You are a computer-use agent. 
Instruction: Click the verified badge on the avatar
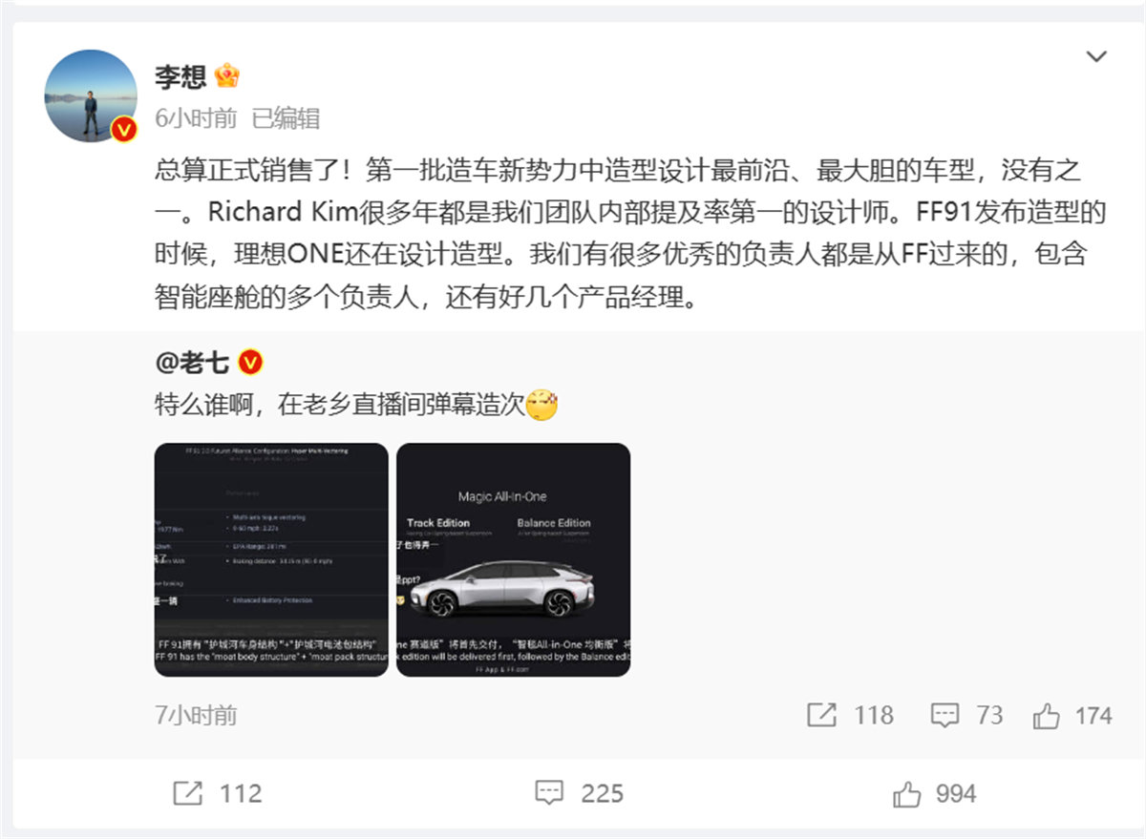tap(124, 129)
